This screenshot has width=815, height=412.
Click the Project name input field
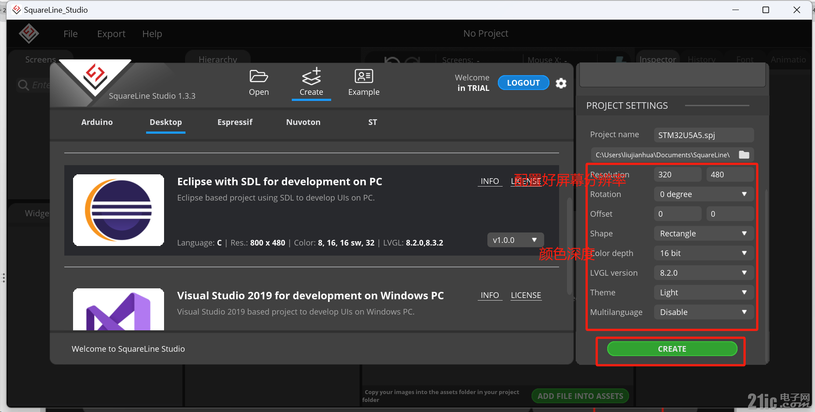tap(703, 135)
